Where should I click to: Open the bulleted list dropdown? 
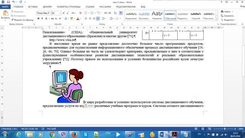pos(89,13)
